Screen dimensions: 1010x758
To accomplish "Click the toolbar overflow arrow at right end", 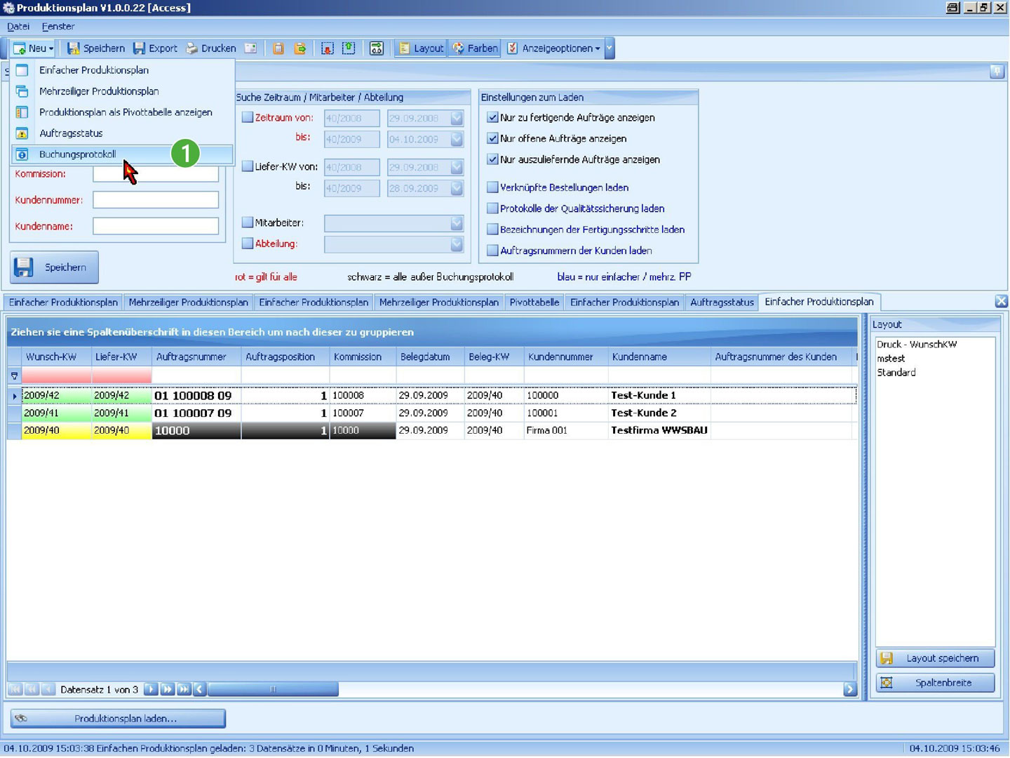I will point(610,48).
